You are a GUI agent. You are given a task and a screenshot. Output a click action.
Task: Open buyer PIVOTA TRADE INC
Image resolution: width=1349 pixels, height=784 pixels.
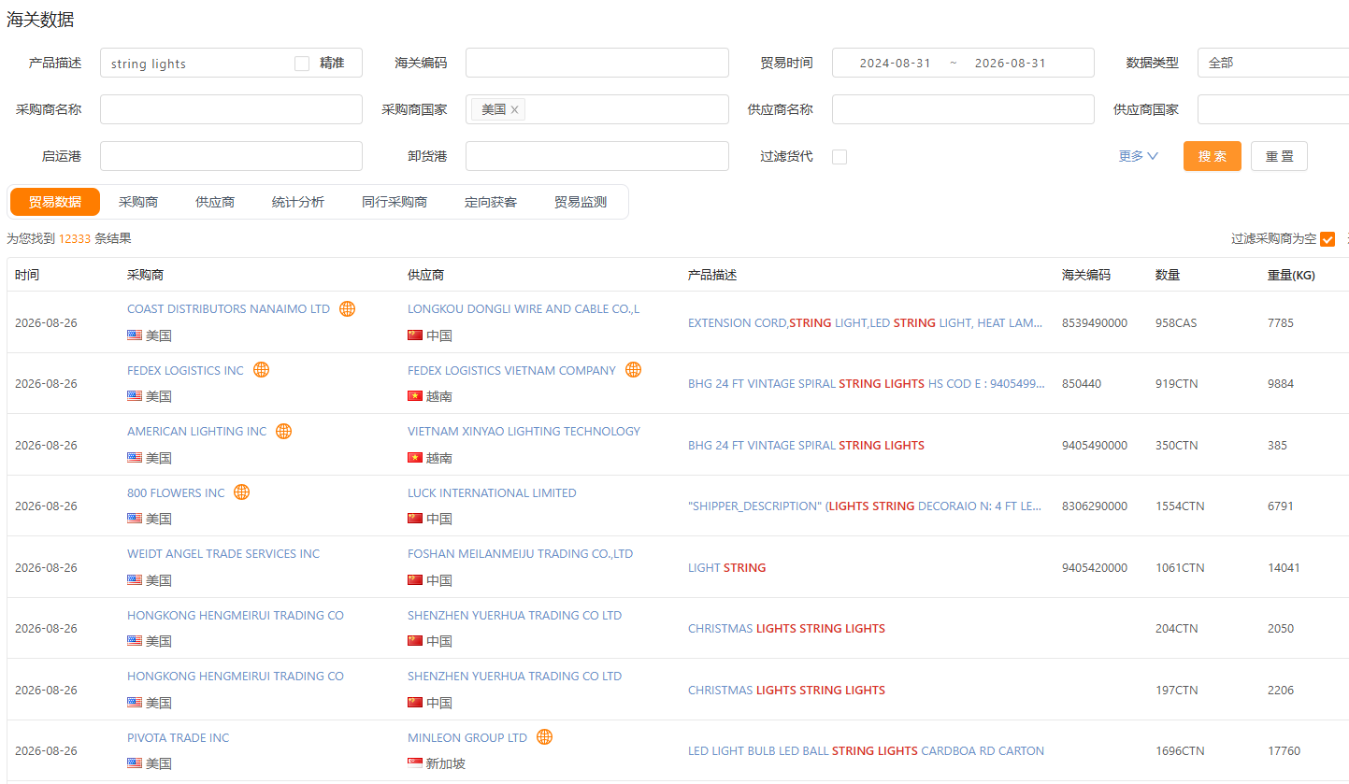pyautogui.click(x=178, y=737)
